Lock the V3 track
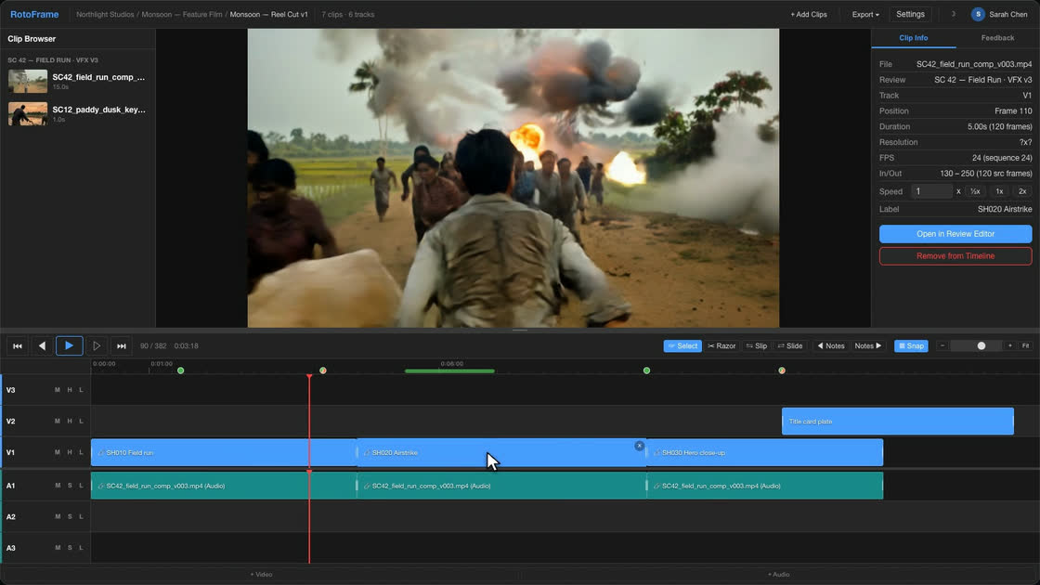This screenshot has height=585, width=1040. (x=81, y=390)
